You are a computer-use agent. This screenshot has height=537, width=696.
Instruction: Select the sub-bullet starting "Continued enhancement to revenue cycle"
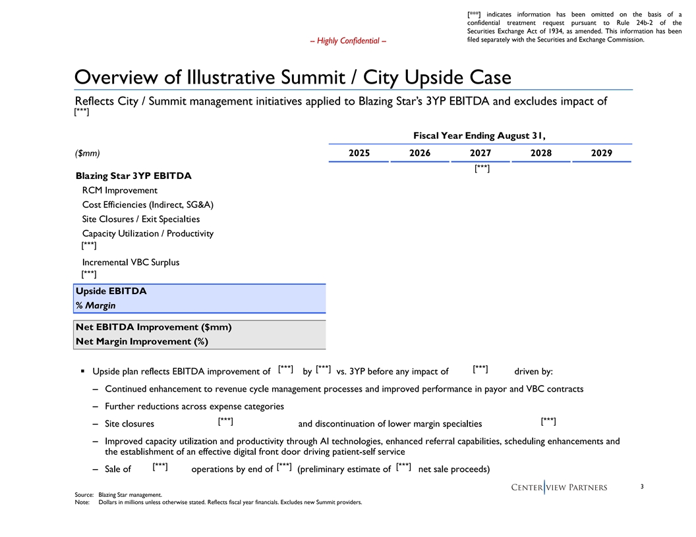pos(344,389)
